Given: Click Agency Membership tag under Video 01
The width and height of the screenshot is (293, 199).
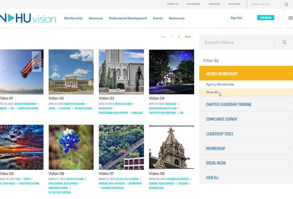Looking at the screenshot, I should pyautogui.click(x=26, y=104).
